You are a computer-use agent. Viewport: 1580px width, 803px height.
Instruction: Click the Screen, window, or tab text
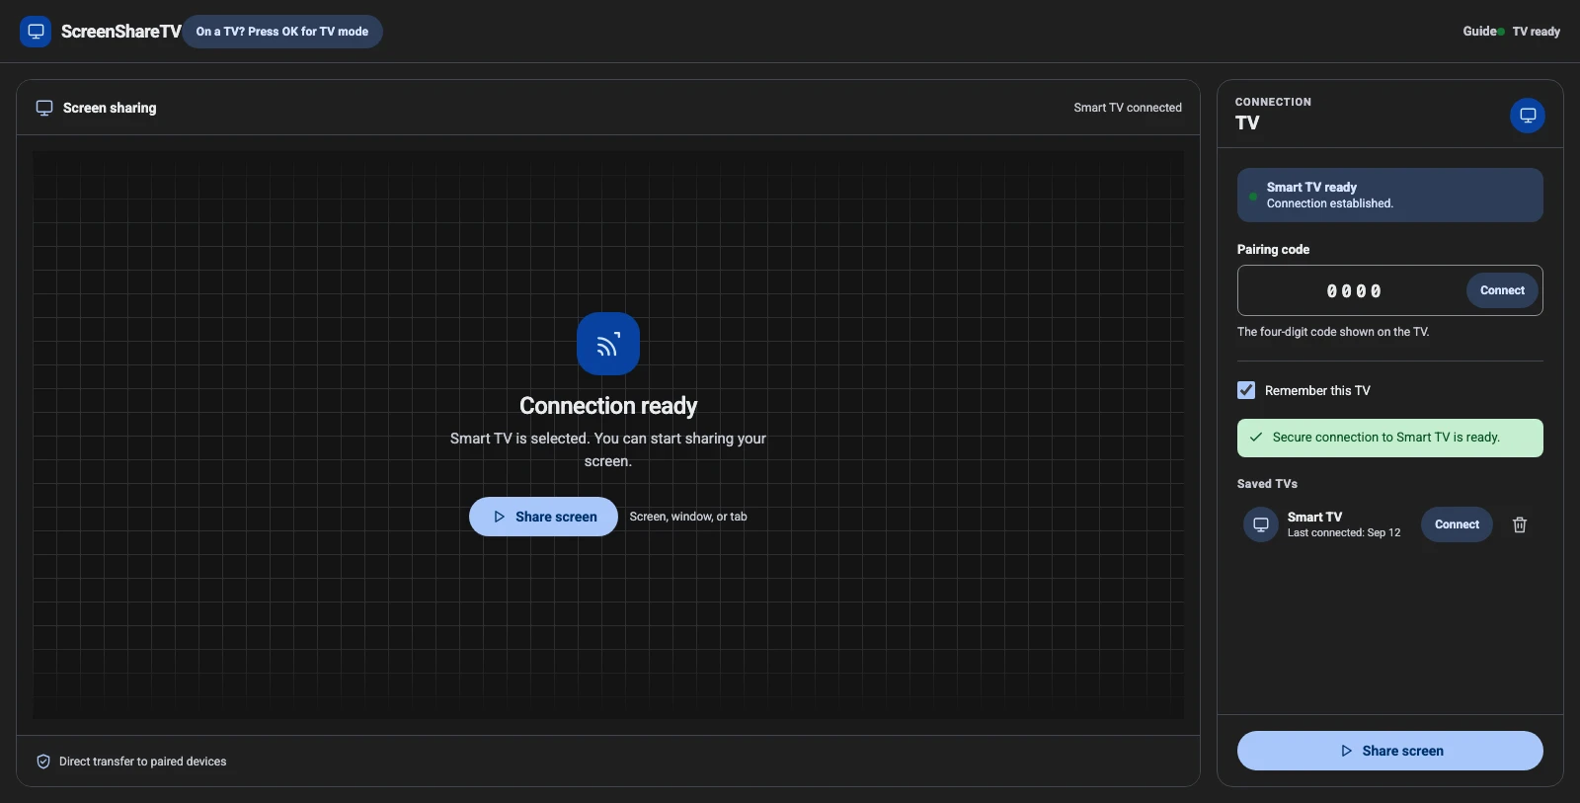click(688, 517)
